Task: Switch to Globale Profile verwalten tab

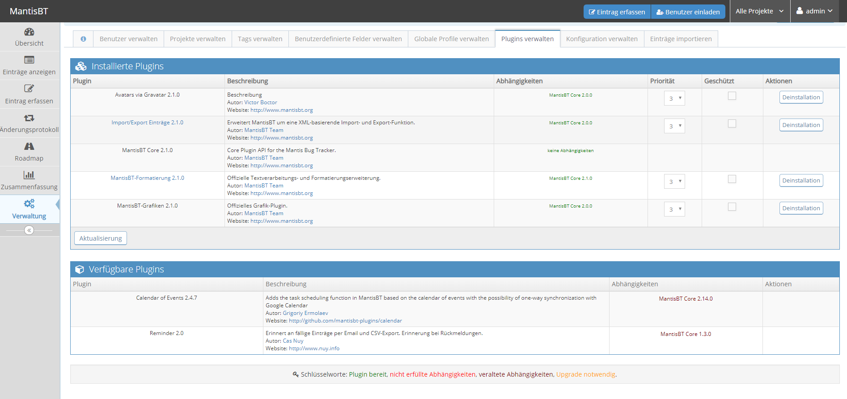Action: [452, 39]
